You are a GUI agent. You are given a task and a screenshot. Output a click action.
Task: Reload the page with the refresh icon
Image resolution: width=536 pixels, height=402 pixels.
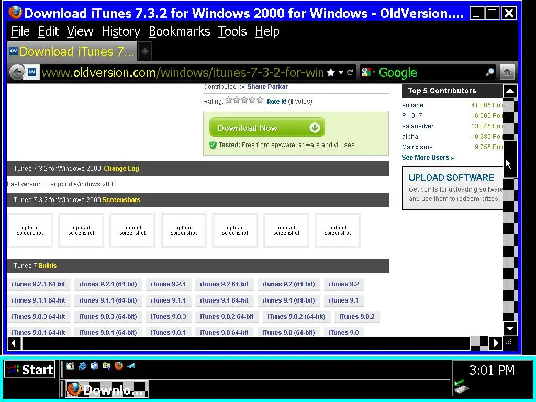tap(350, 72)
